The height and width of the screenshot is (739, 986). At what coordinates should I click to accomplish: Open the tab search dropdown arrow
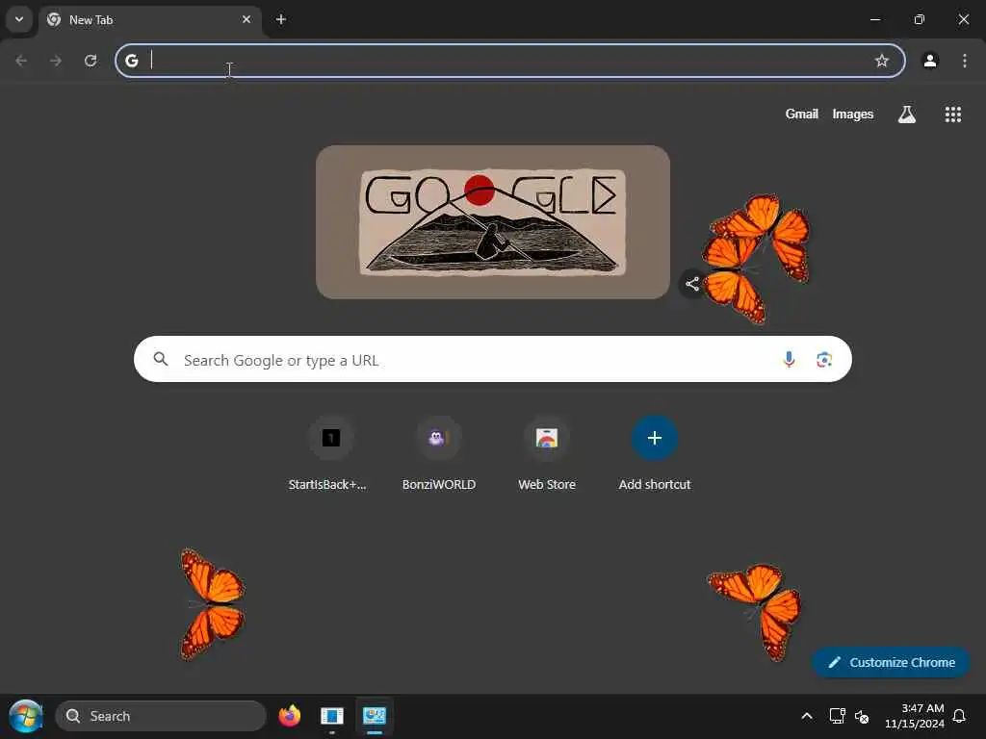click(19, 19)
